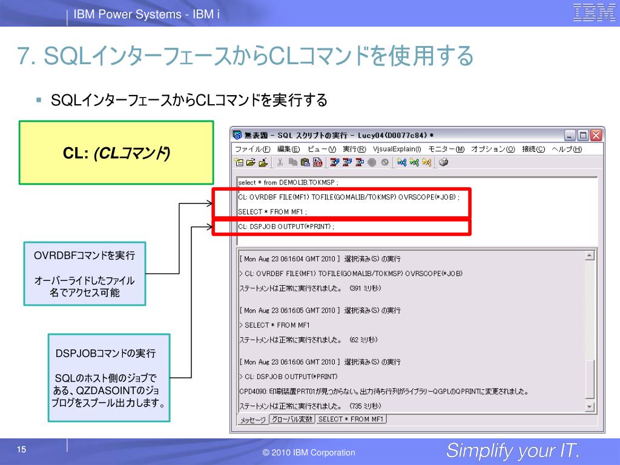Click the gray Stop octagon icon
This screenshot has width=620, height=465.
point(372,162)
